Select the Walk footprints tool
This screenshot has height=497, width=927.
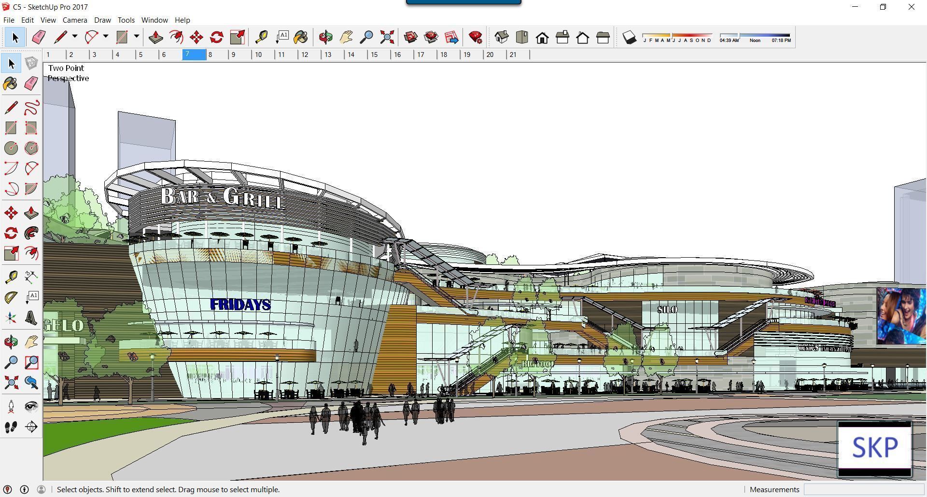[11, 427]
